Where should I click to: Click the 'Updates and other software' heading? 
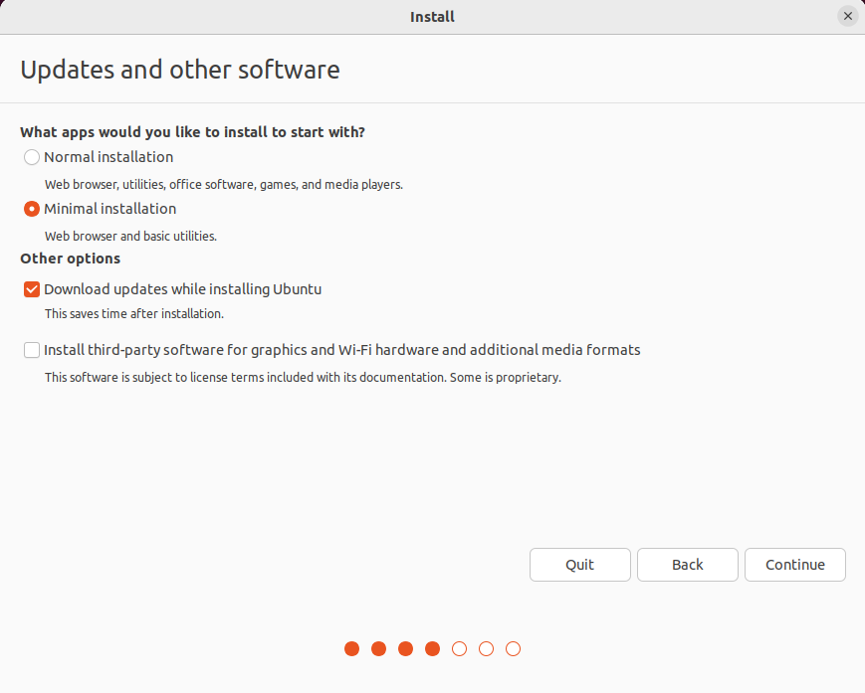coord(180,70)
